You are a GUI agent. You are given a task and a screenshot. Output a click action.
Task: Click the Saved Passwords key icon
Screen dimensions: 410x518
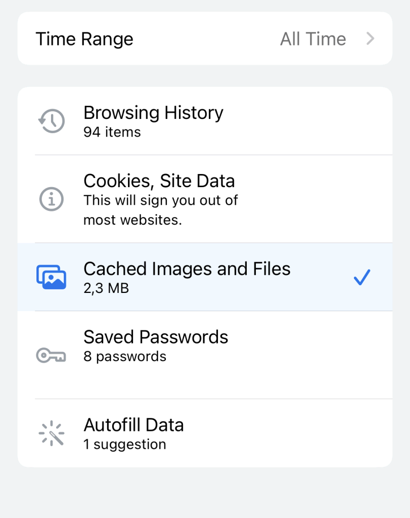[x=52, y=356]
